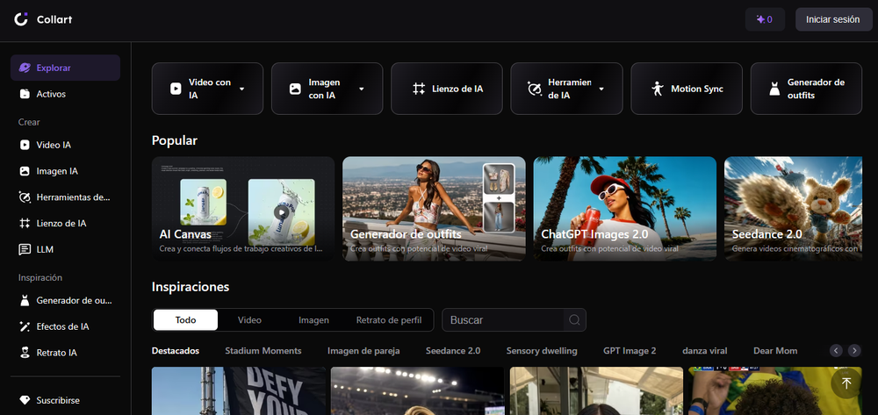Image resolution: width=878 pixels, height=415 pixels.
Task: Select the Retrato de perfil tab
Action: (x=389, y=320)
